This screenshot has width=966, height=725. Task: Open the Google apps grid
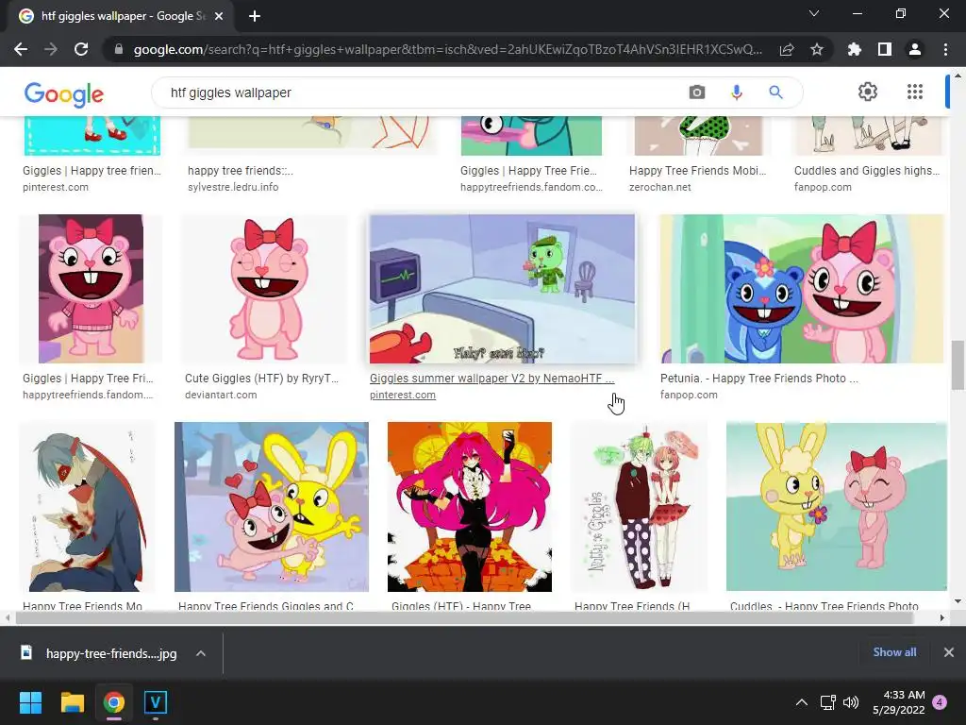pos(915,92)
